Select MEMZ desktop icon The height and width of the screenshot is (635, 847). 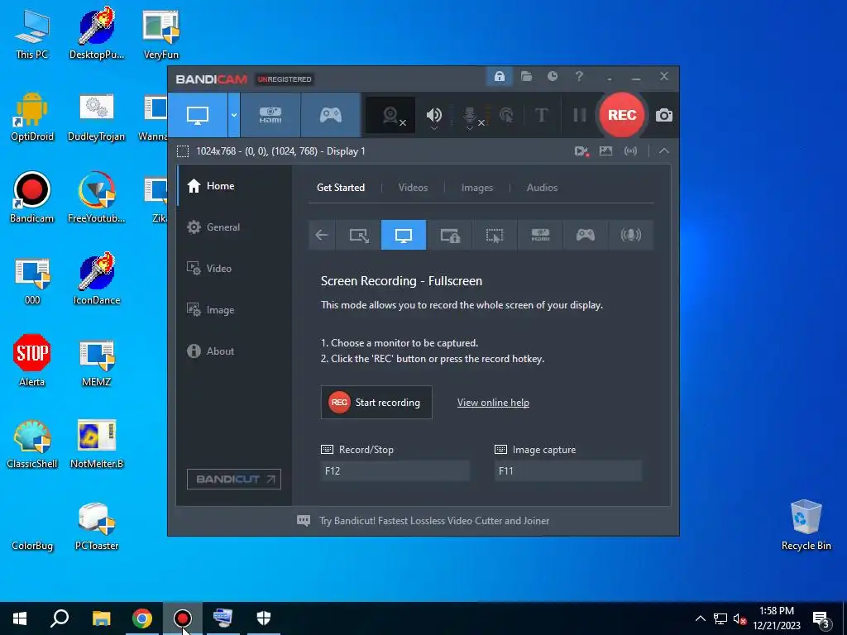[96, 362]
